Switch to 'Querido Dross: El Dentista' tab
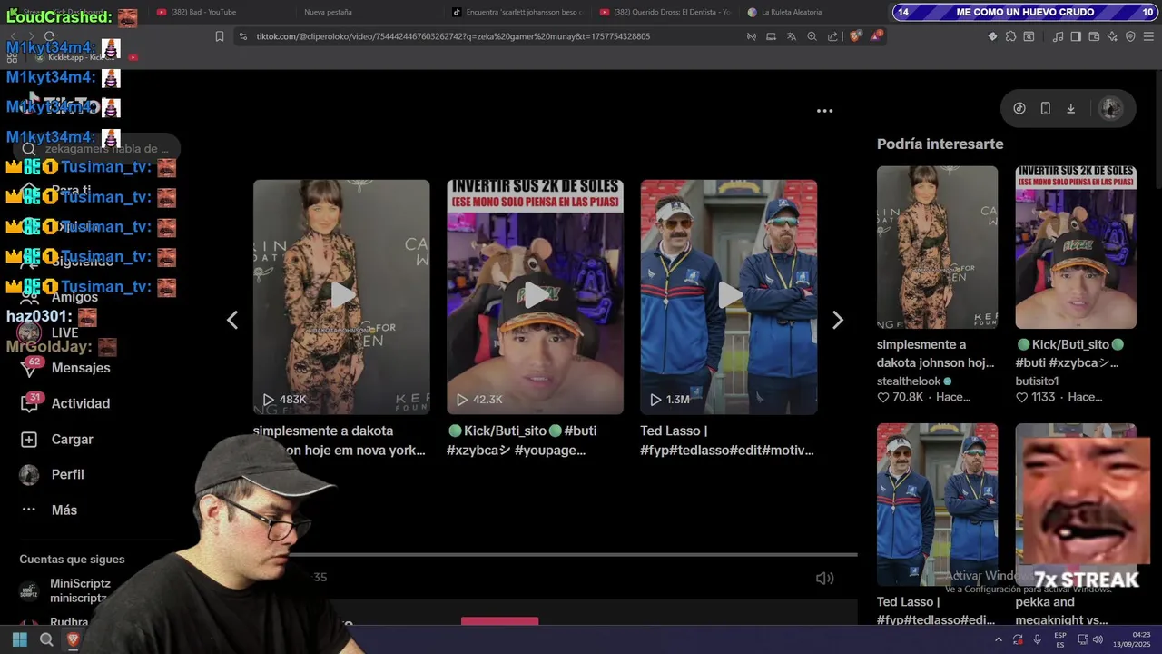 665,12
